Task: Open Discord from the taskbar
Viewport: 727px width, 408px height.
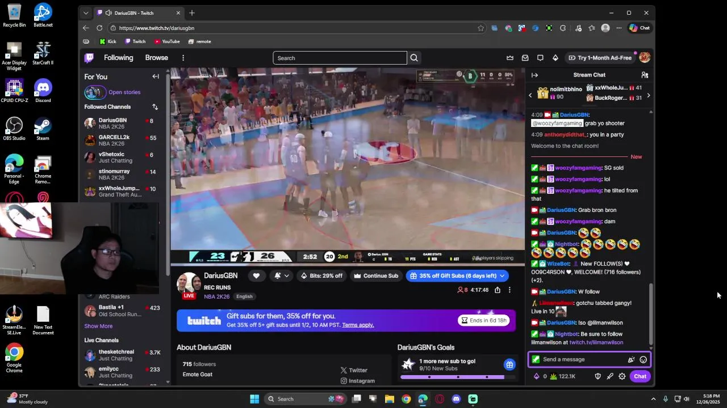Action: (x=456, y=399)
